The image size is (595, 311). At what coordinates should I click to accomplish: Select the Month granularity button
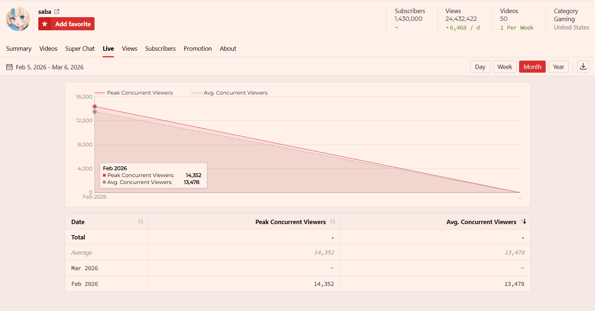click(532, 67)
